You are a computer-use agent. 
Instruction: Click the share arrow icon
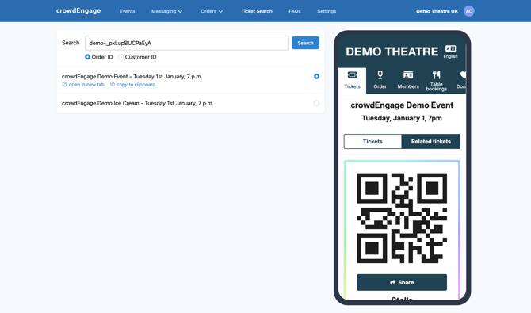tap(393, 282)
